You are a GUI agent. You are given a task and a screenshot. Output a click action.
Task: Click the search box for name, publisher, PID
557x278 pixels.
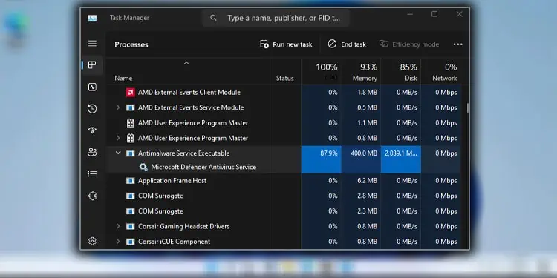click(276, 18)
